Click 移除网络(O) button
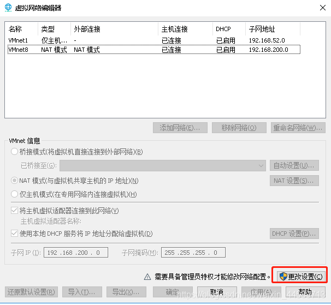The image size is (331, 305). tap(239, 128)
